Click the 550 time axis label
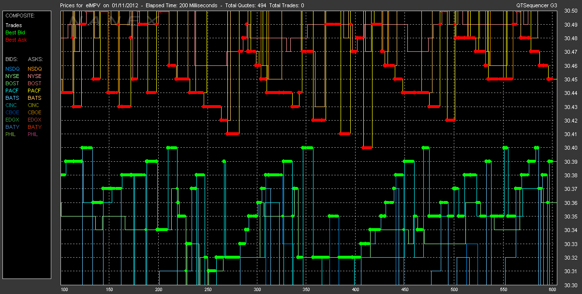This screenshot has height=294, width=582. pyautogui.click(x=503, y=290)
